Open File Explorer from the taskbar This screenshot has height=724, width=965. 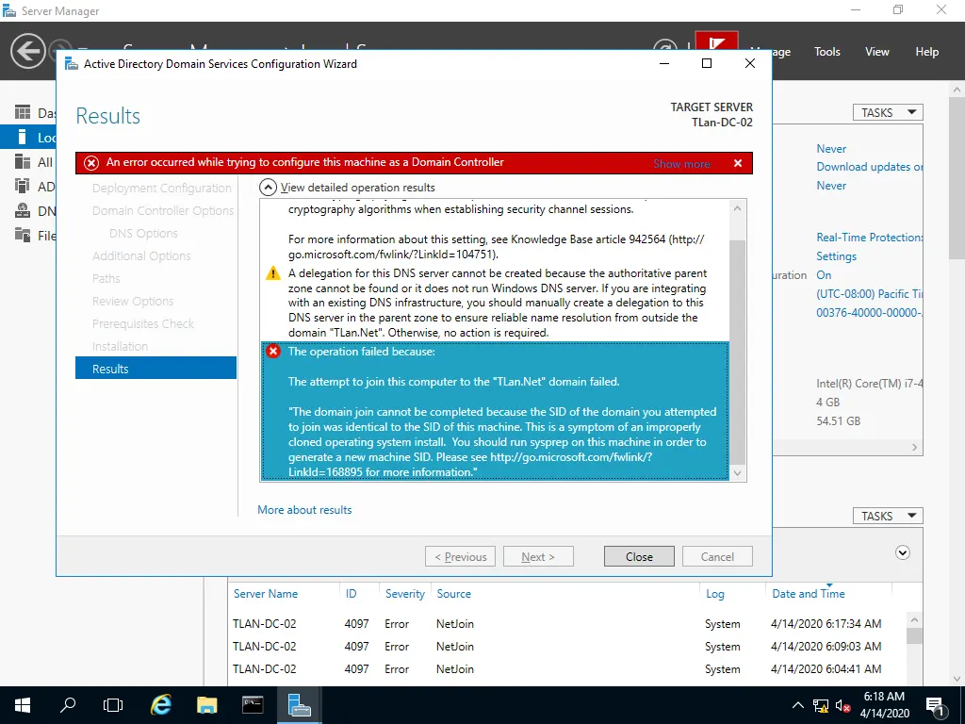[x=206, y=705]
